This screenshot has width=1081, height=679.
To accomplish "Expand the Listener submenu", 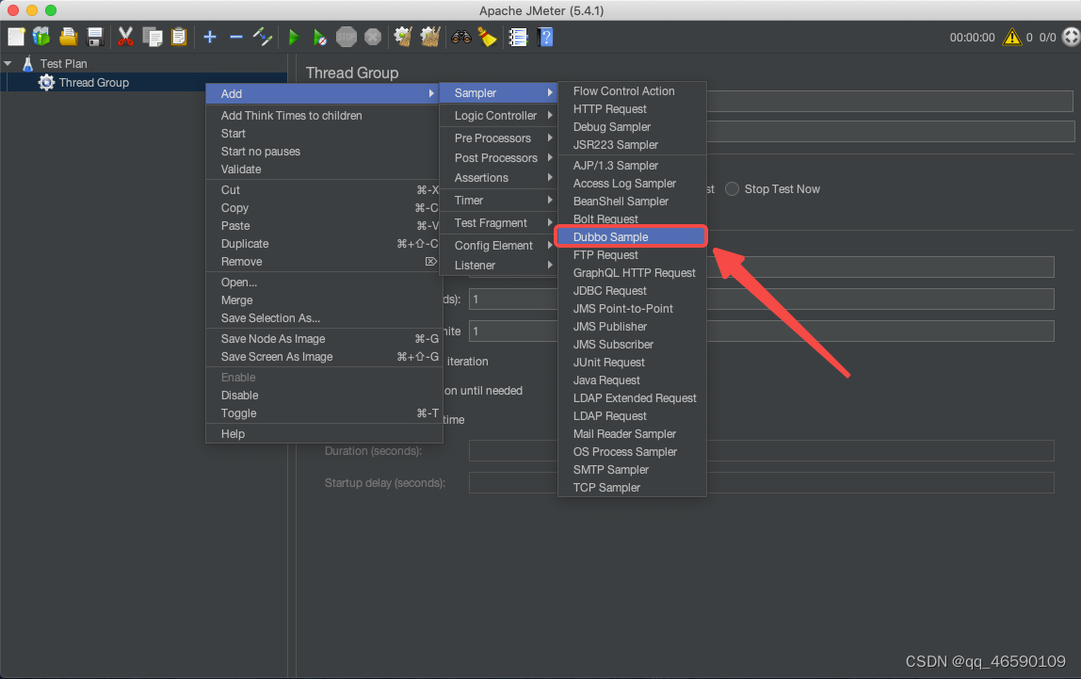I will pos(499,266).
